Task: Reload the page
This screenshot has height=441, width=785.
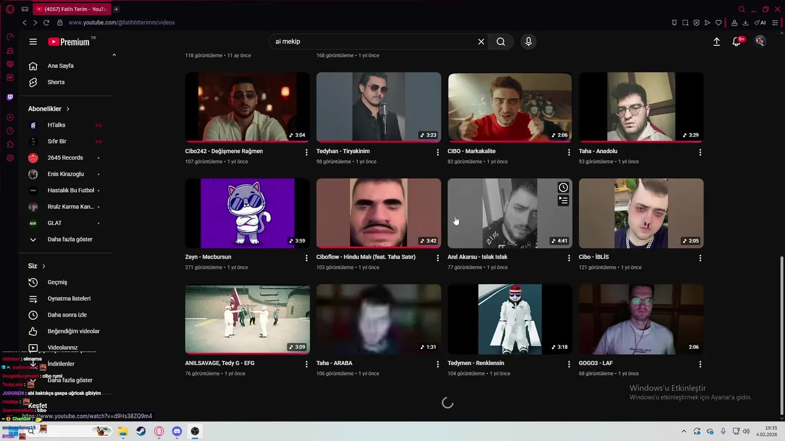Action: point(46,23)
